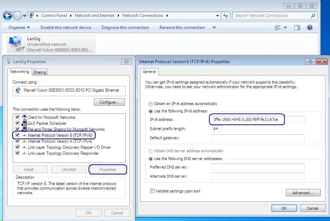Select Obtain an IPv6 address automatically
The height and width of the screenshot is (221, 330).
pos(151,104)
